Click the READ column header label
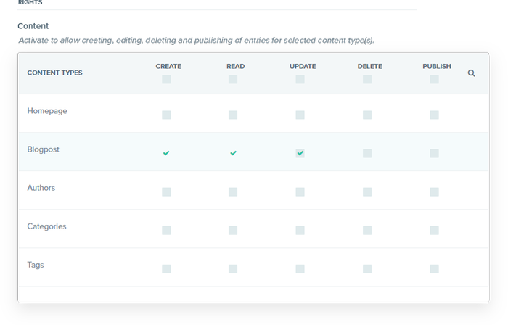508x325 pixels. [x=236, y=66]
